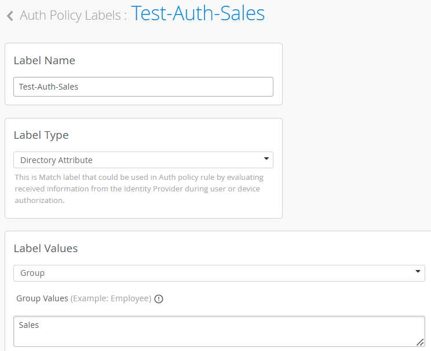The image size is (431, 351).
Task: Open the Auth Policy Labels breadcrumb
Action: pos(70,16)
